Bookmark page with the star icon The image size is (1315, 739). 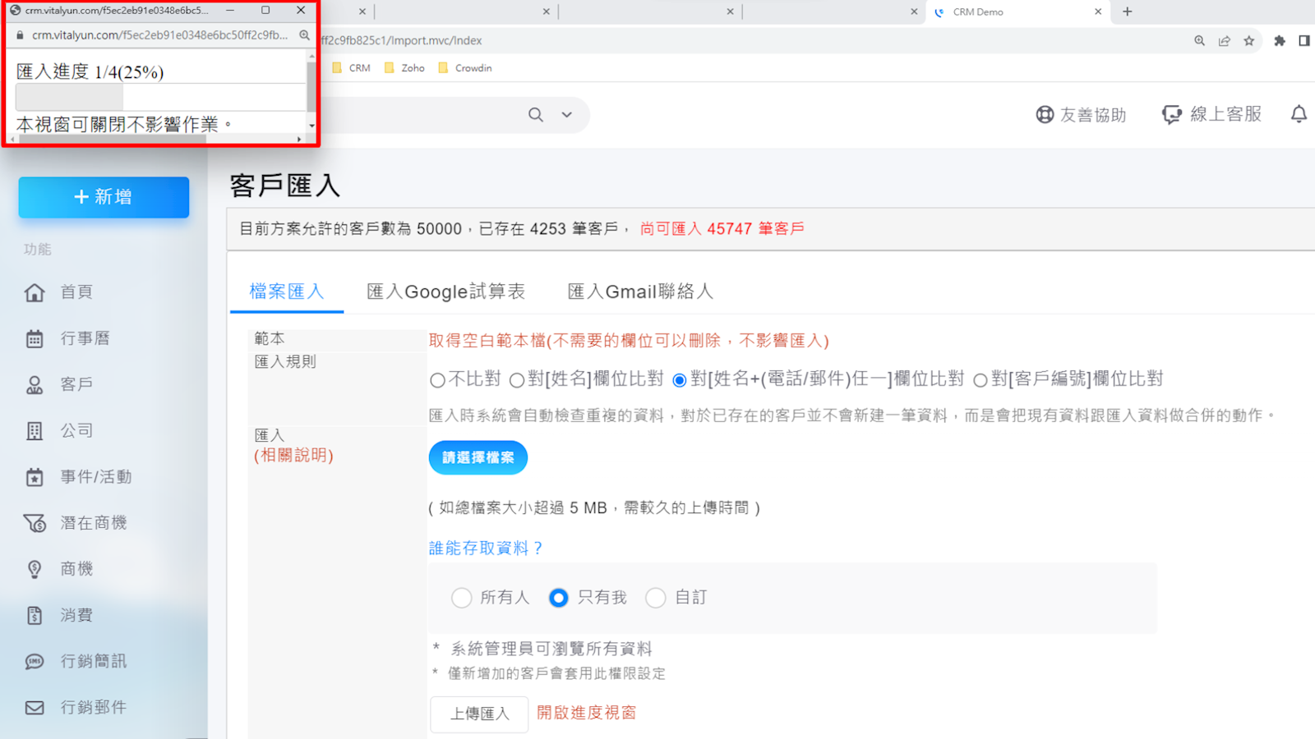point(1249,40)
